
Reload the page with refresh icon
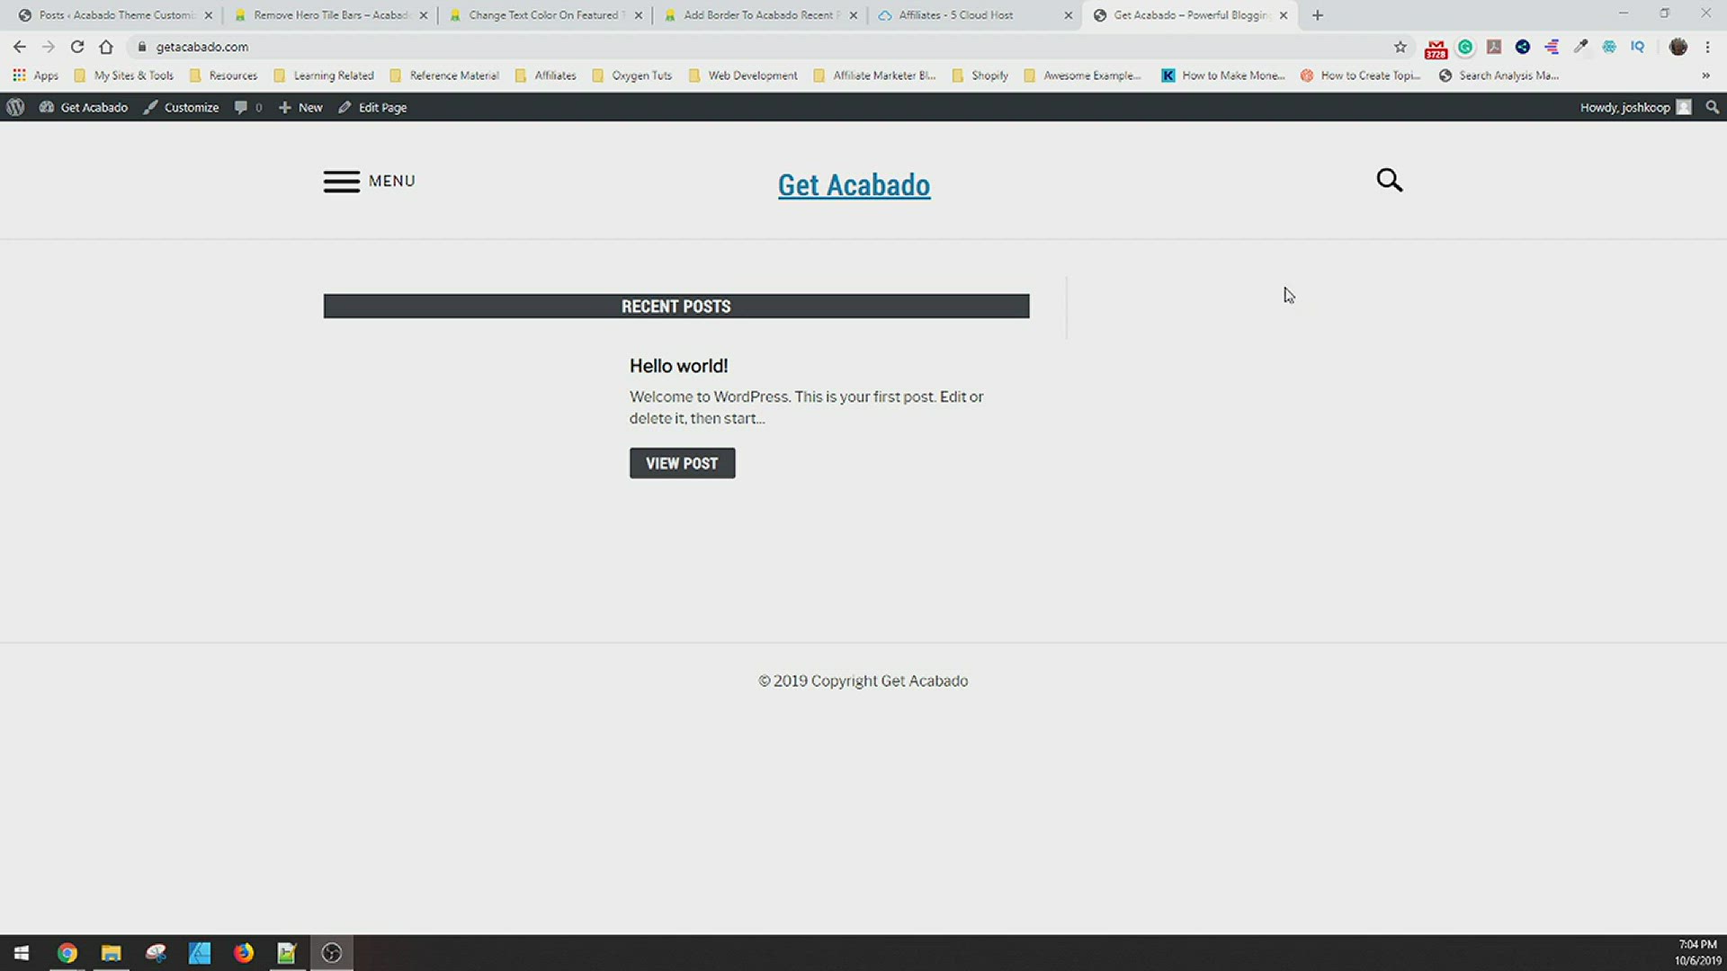coord(77,47)
